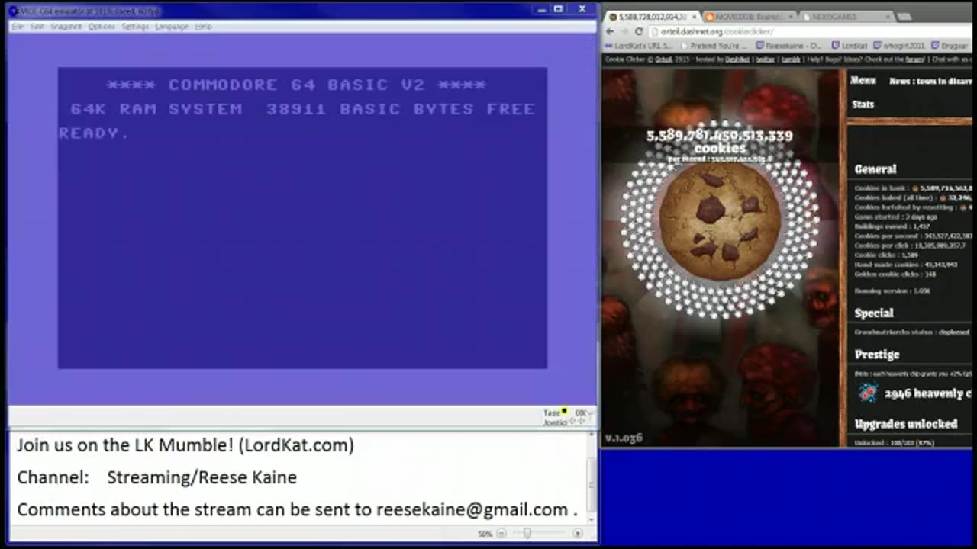Viewport: 977px width, 549px height.
Task: Focus the browser address bar
Action: (809, 31)
